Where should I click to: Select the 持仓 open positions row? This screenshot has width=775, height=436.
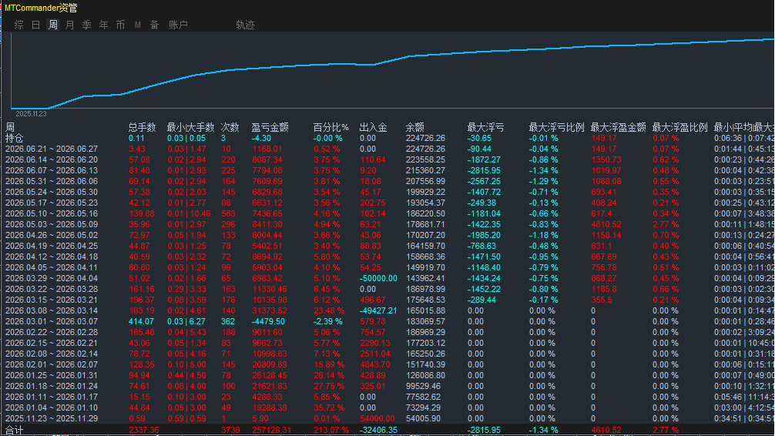387,138
